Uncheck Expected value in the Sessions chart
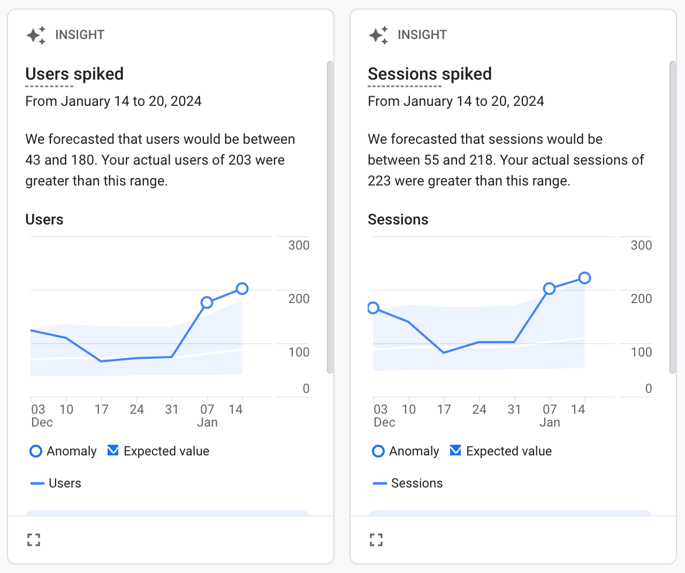This screenshot has height=573, width=685. [455, 451]
